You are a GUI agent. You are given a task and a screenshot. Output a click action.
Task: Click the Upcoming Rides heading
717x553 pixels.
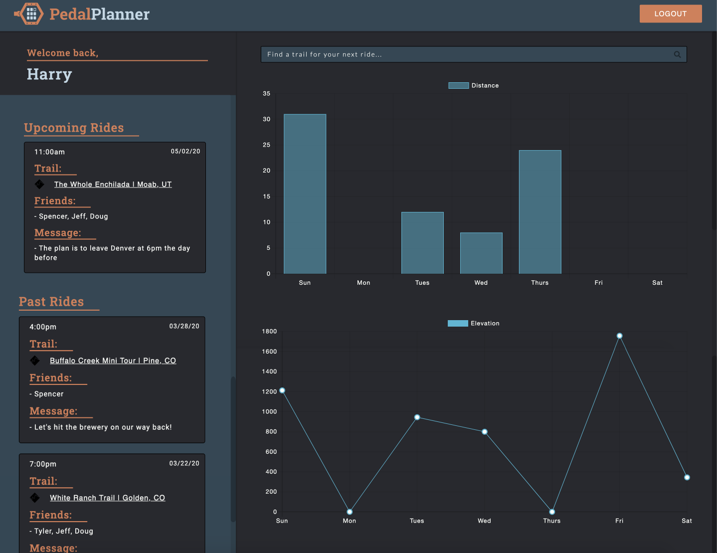[x=74, y=128]
